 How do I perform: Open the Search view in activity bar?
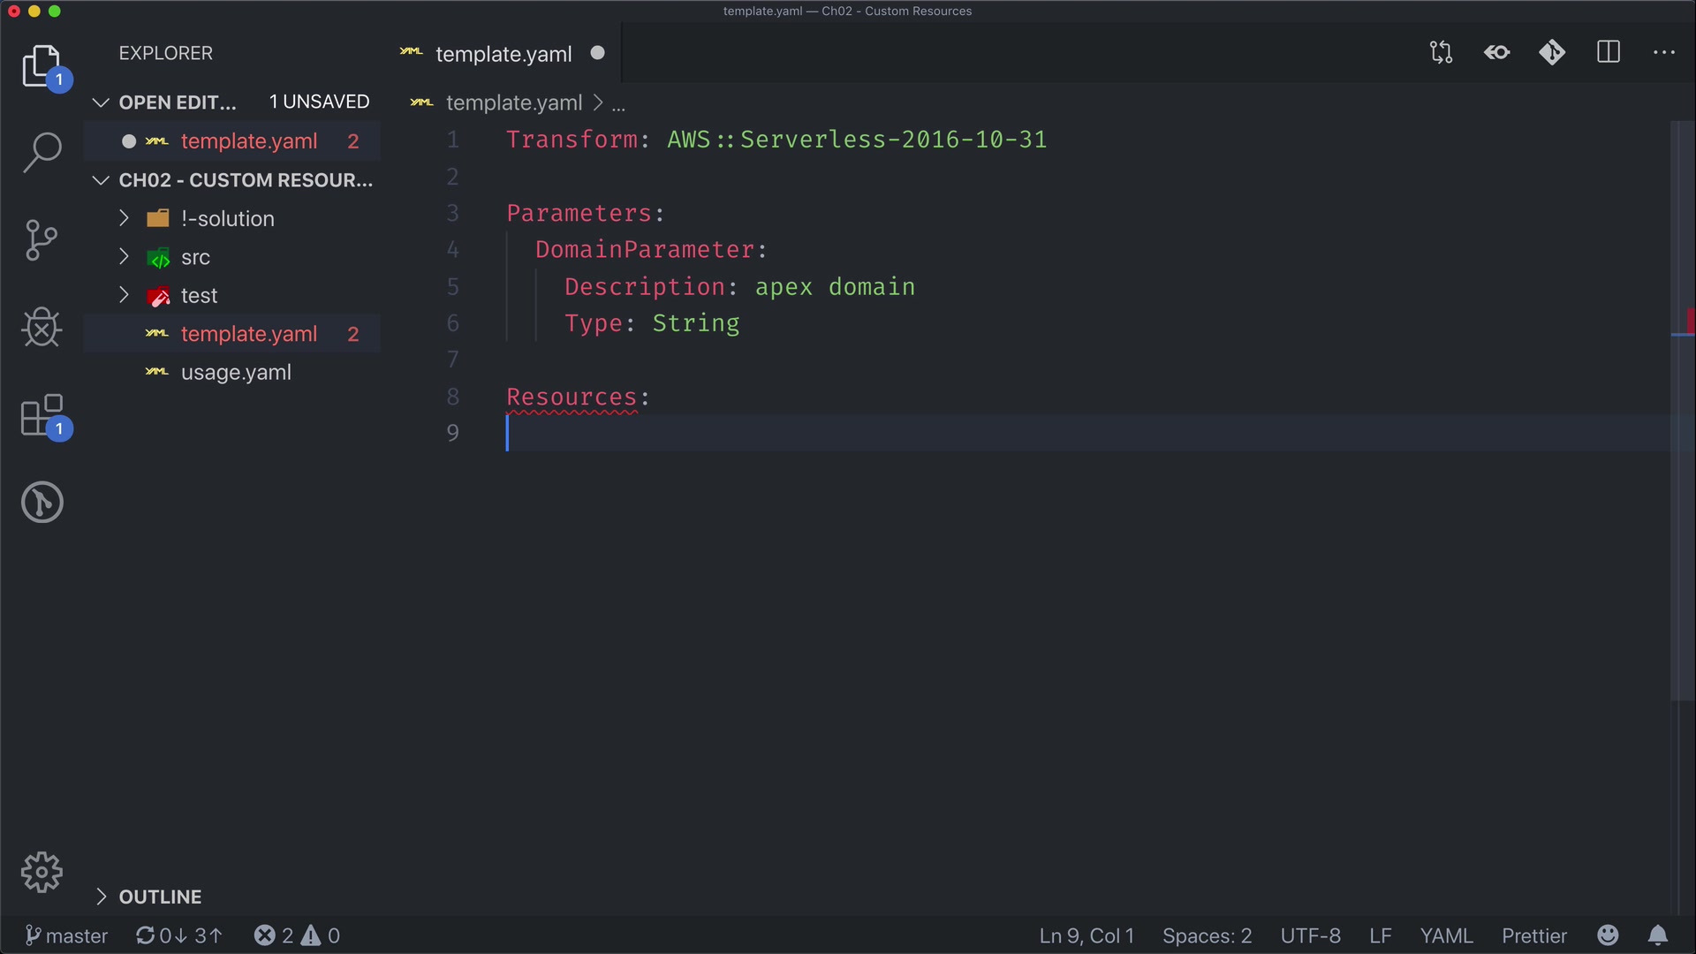(42, 153)
